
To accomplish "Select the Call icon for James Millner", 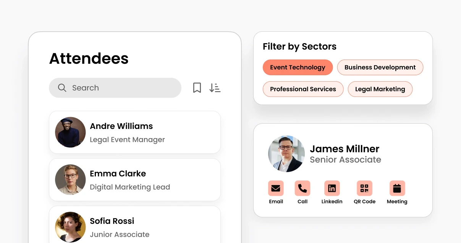I will point(302,188).
